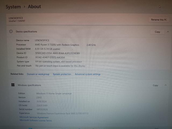Click the Device specifications header label
This screenshot has width=172, height=129.
click(26, 32)
